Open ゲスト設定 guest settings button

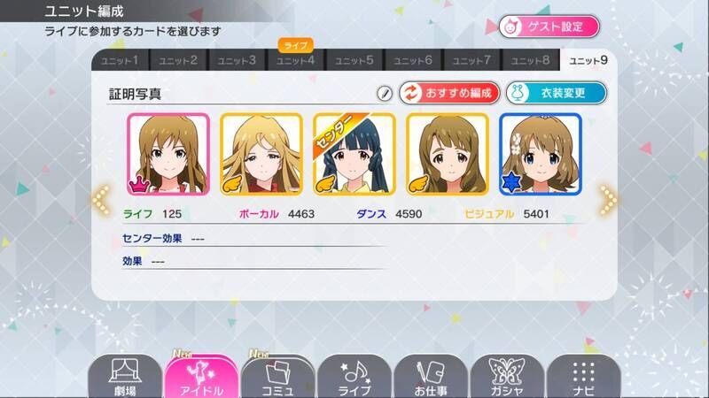pyautogui.click(x=549, y=27)
